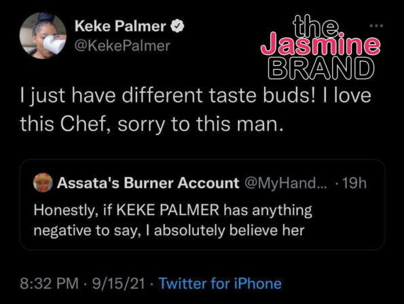Viewport: 404px width, 304px height.
Task: Open Keke Palmer's profile picture
Action: 43,35
